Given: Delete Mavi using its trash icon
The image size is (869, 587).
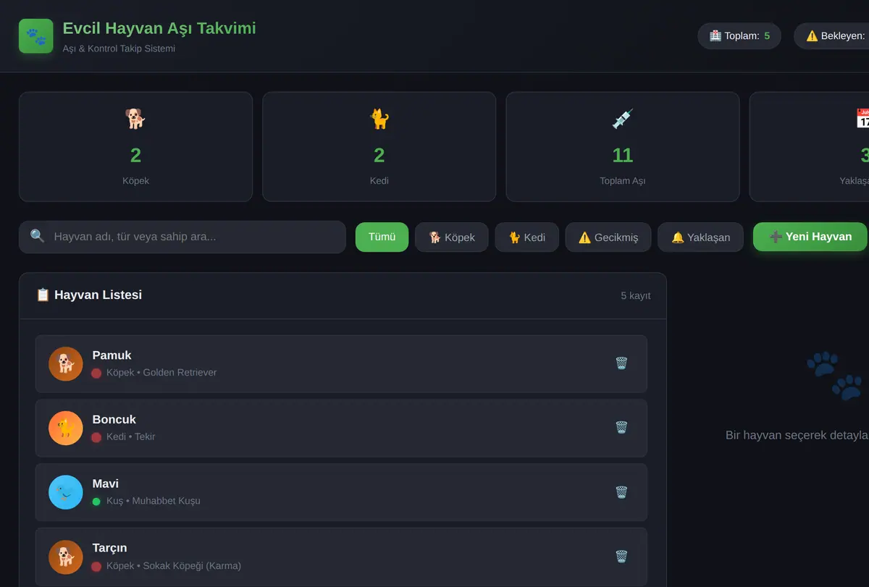Looking at the screenshot, I should pyautogui.click(x=621, y=492).
